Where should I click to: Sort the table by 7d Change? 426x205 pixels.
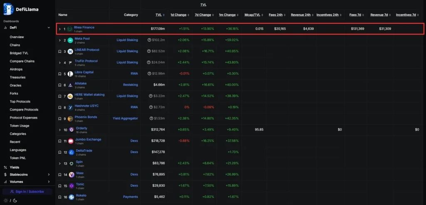tap(203, 15)
